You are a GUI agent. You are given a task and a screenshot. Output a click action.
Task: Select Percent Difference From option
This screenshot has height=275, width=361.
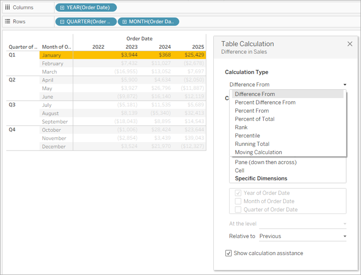pos(265,102)
